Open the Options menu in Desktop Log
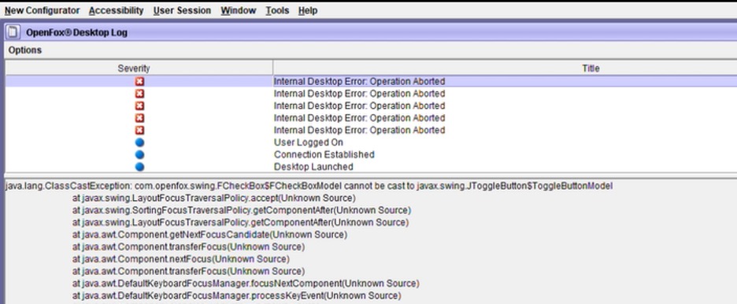737x304 pixels. 25,50
